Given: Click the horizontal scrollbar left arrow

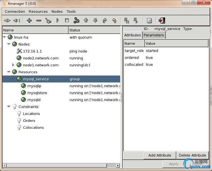Looking at the screenshot, I should pyautogui.click(x=4, y=165).
